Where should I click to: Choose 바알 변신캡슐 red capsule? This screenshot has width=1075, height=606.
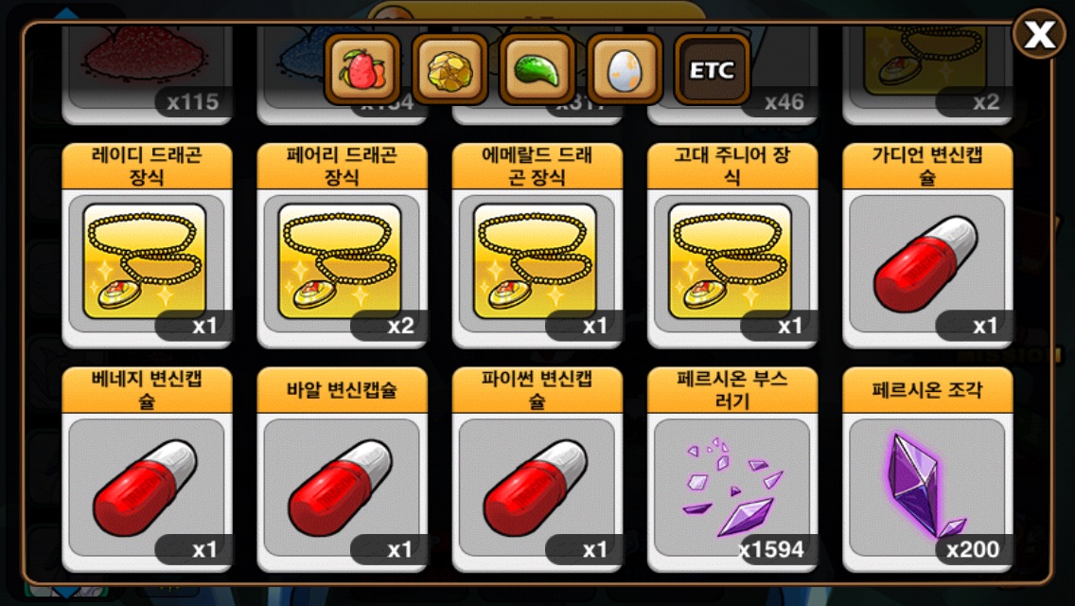(x=342, y=470)
